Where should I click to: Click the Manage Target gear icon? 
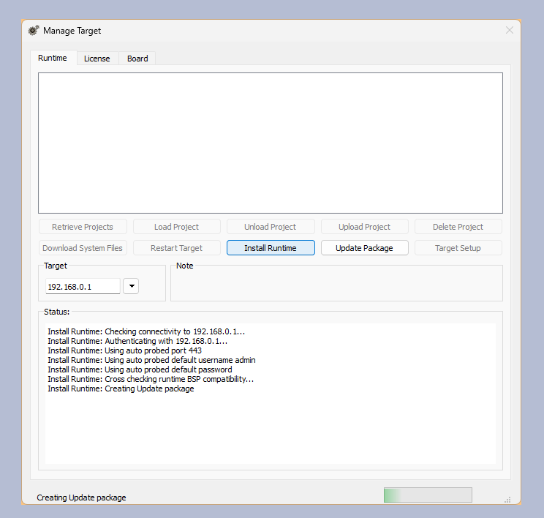click(34, 31)
